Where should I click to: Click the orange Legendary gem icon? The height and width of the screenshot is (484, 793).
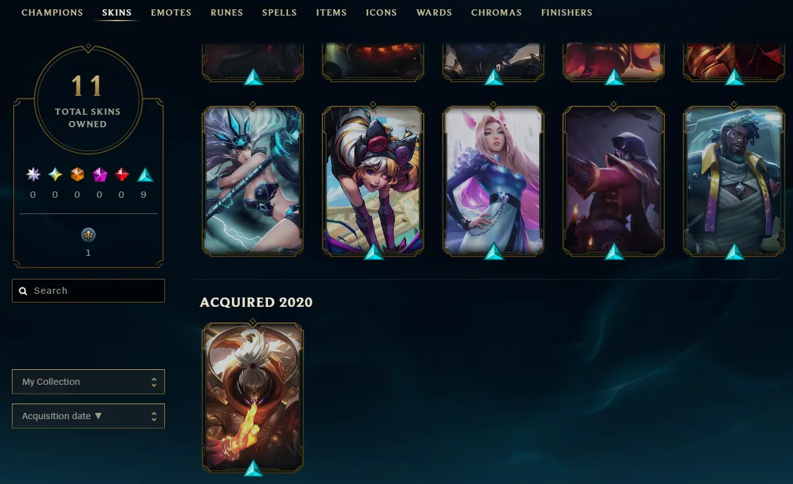pyautogui.click(x=77, y=175)
